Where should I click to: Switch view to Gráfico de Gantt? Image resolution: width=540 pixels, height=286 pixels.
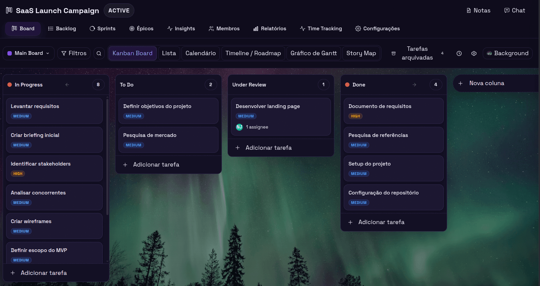coord(313,53)
